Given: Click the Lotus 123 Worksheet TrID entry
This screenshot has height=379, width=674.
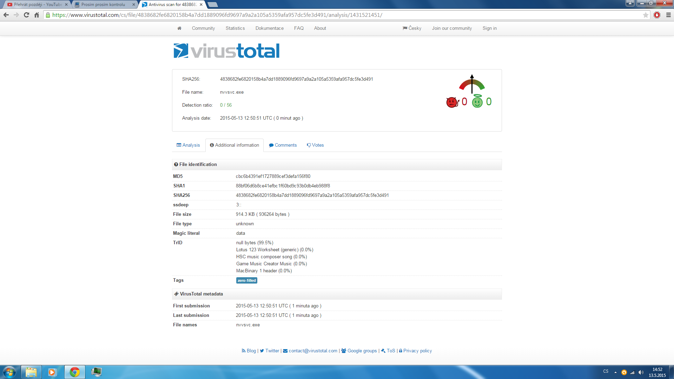Looking at the screenshot, I should (x=275, y=250).
